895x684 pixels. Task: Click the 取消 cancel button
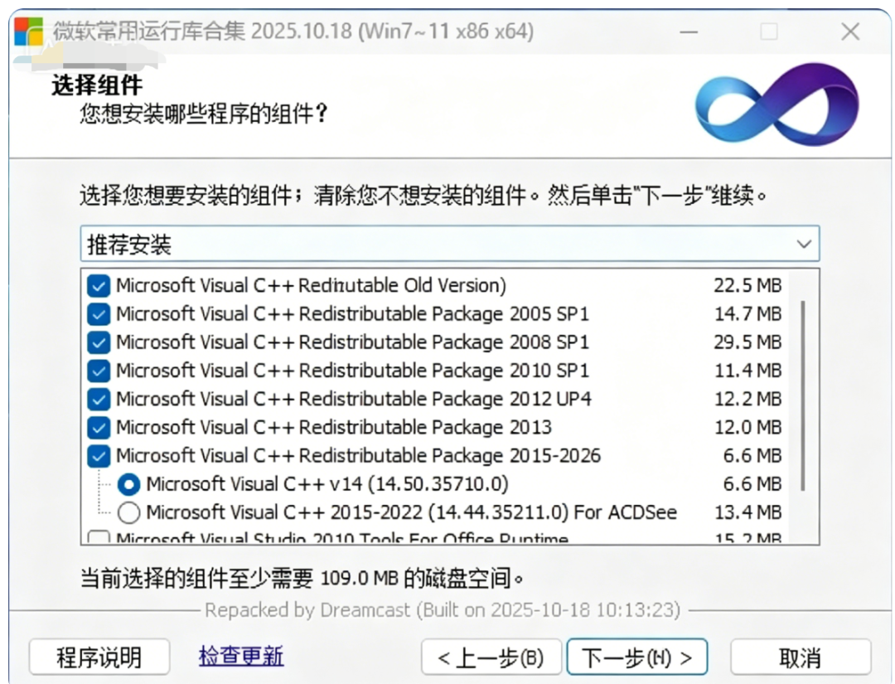pyautogui.click(x=801, y=657)
